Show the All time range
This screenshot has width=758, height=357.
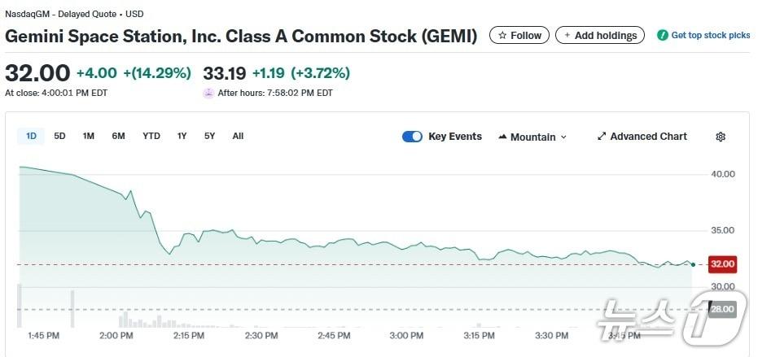point(238,136)
